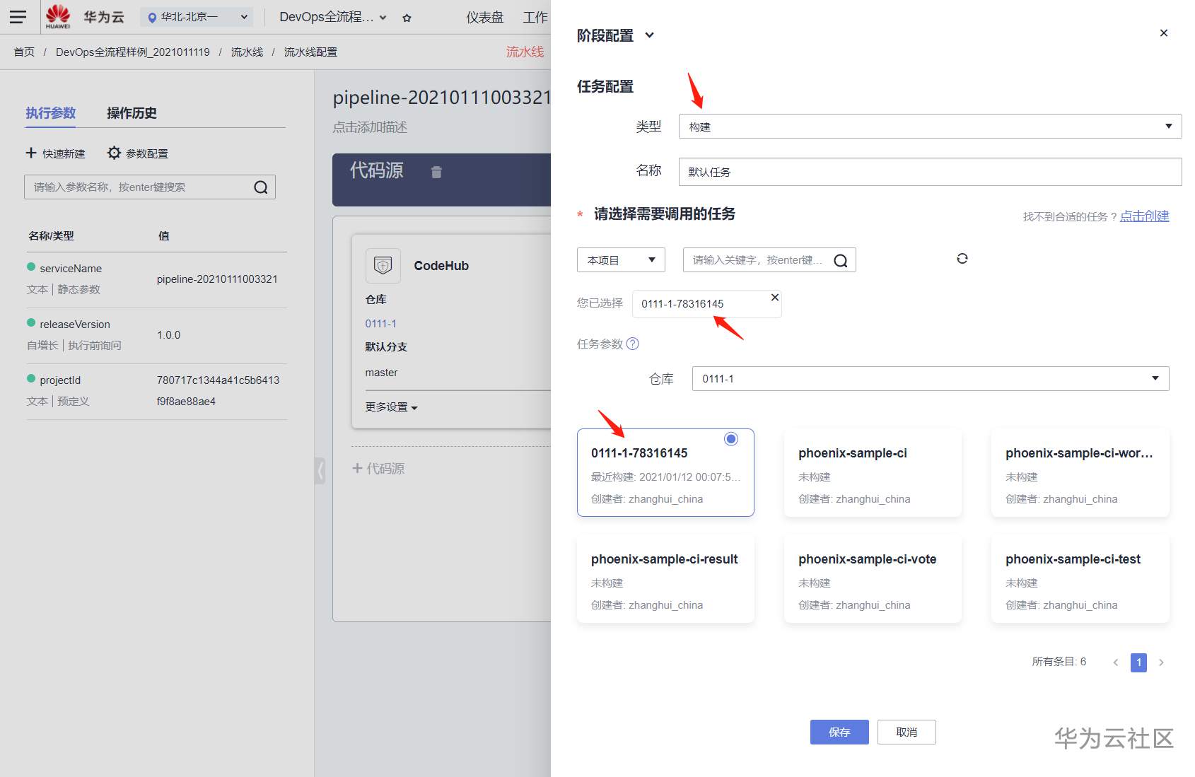1195x777 pixels.
Task: Collapse the left panel with the handle arrow
Action: coord(320,470)
